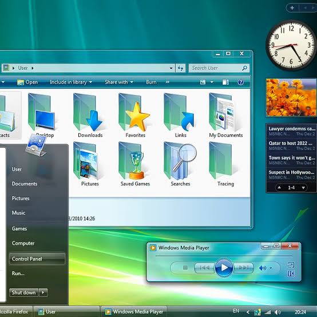Open the view options dropdown arrow
The height and width of the screenshot is (317, 317).
(212, 82)
